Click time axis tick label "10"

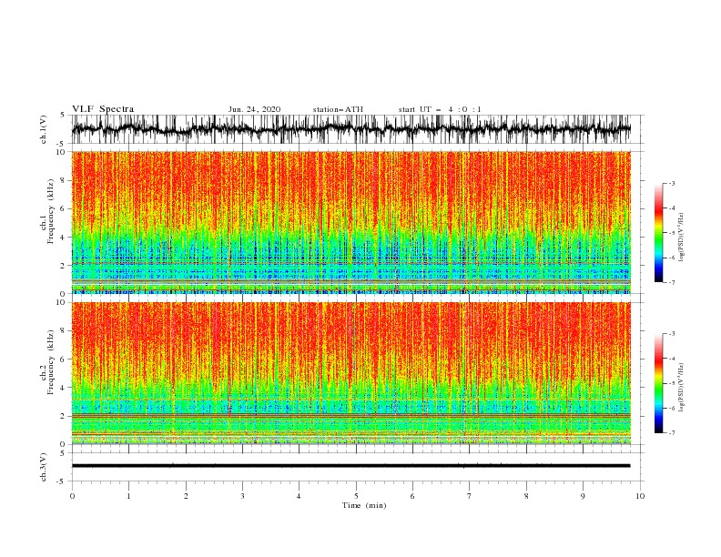pyautogui.click(x=640, y=496)
